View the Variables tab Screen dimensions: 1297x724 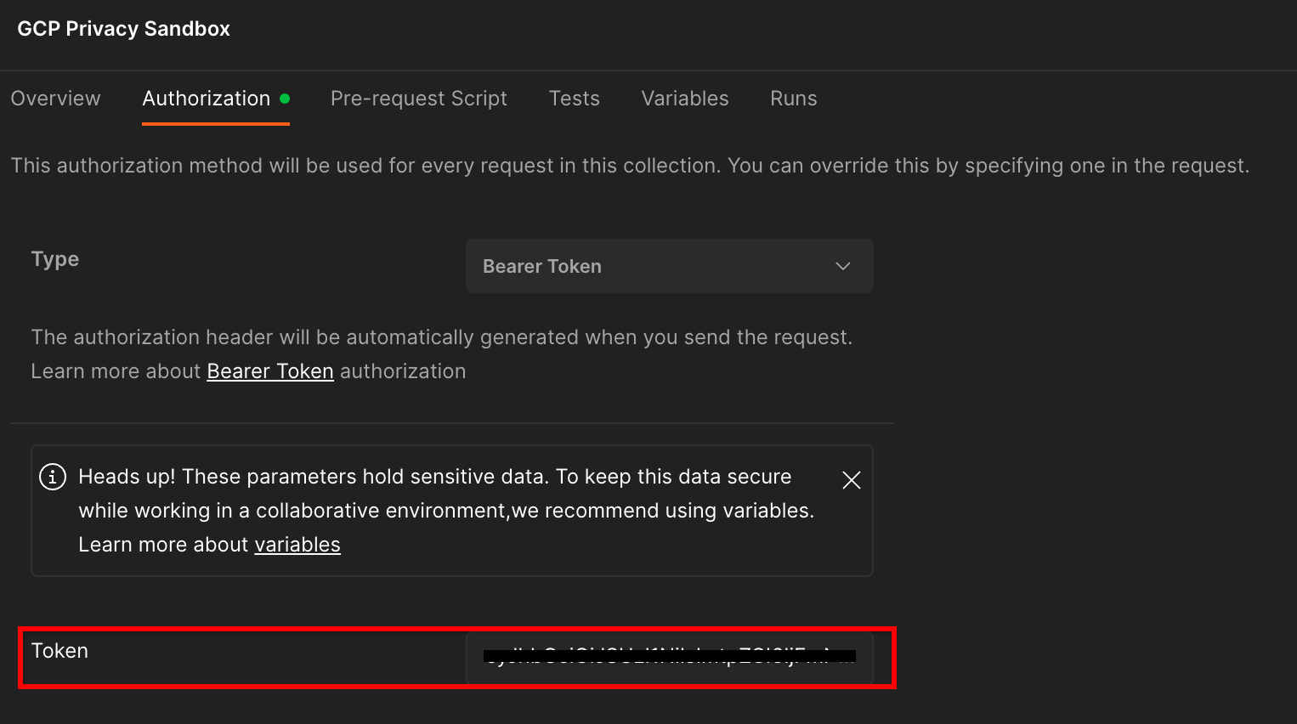coord(684,99)
